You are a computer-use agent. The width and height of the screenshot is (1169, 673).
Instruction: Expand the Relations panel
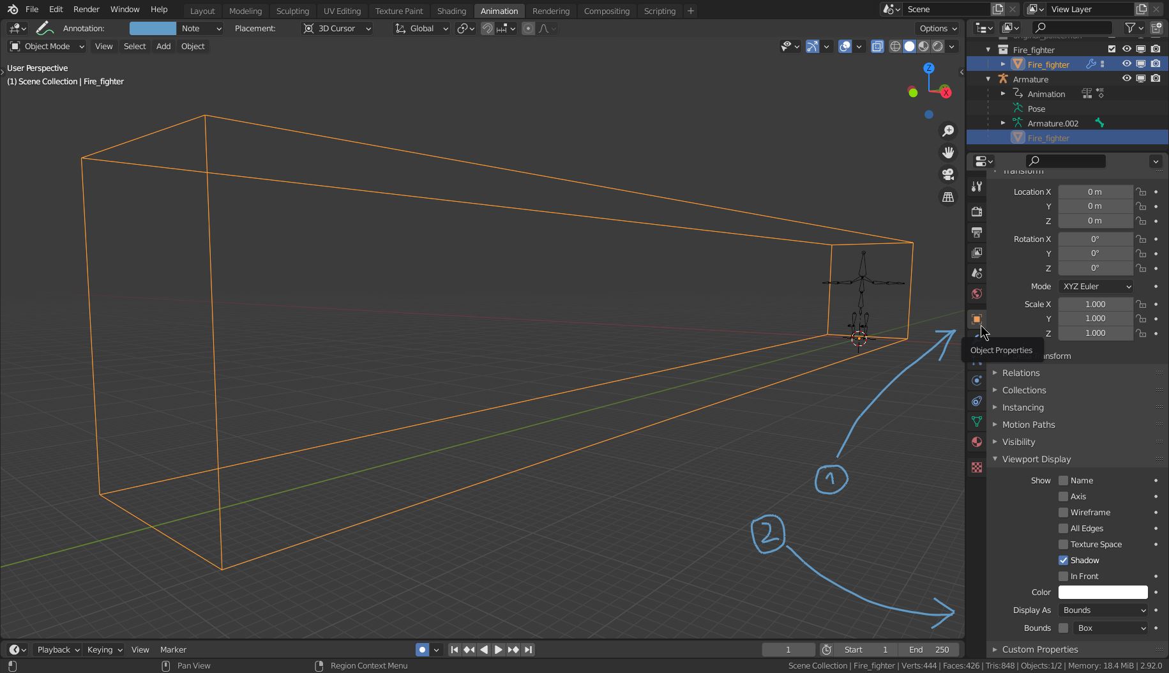click(x=1020, y=373)
